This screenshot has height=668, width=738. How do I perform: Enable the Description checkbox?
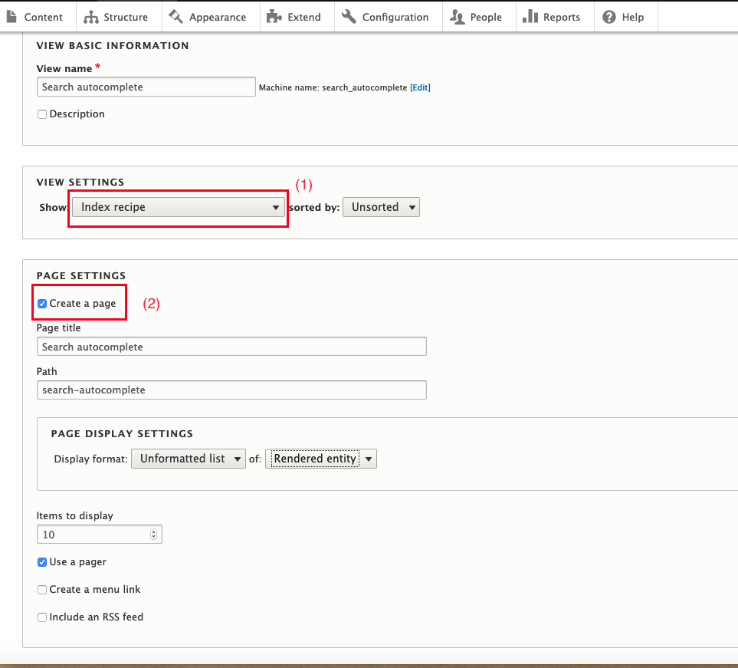pos(42,114)
